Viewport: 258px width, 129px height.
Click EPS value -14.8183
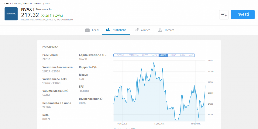(x=84, y=91)
